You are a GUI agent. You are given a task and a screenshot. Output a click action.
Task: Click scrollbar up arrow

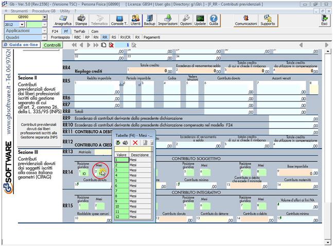tap(328, 51)
